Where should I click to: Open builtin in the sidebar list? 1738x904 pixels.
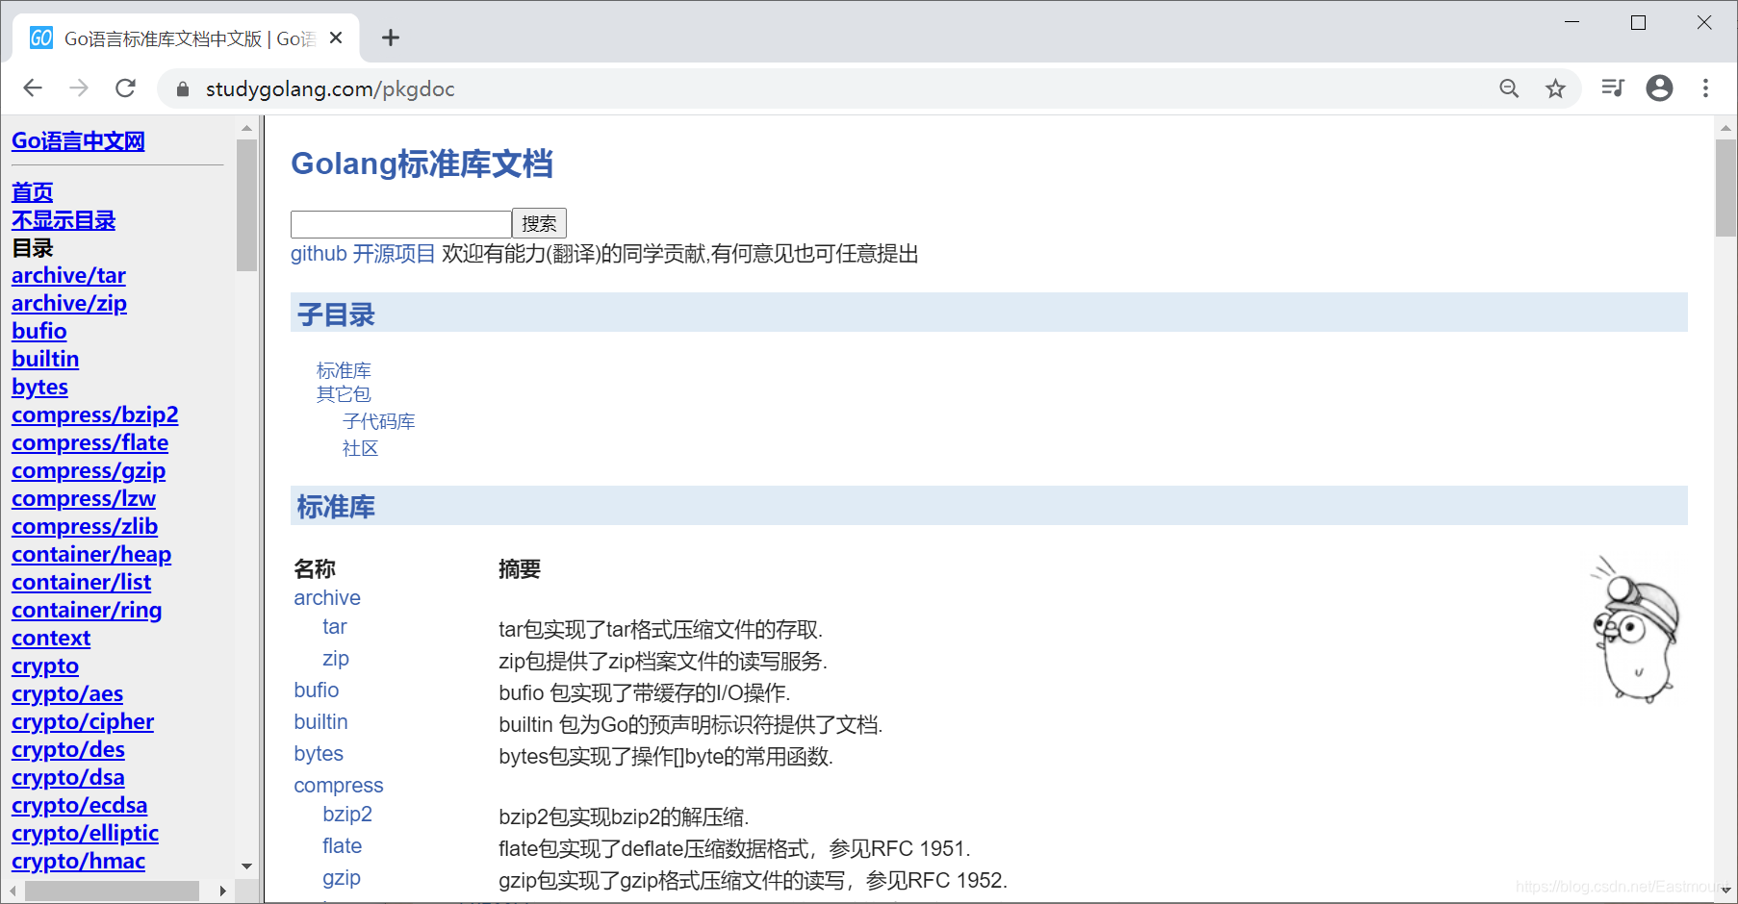click(x=45, y=360)
